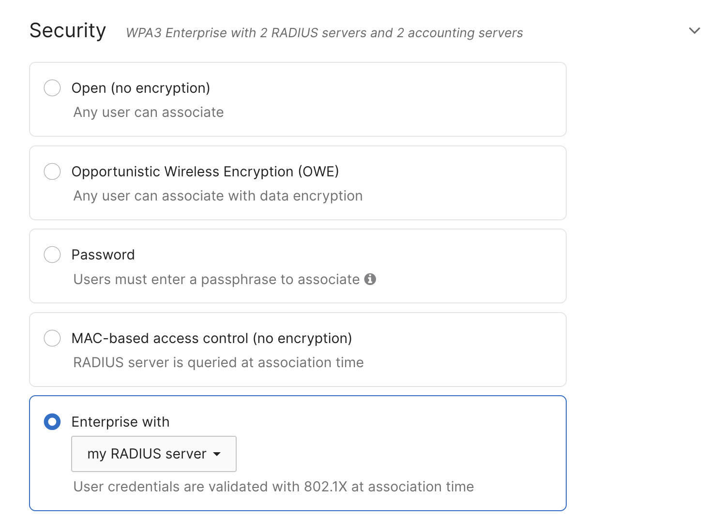Choose the Password radio button
The image size is (724, 516).
[x=52, y=255]
